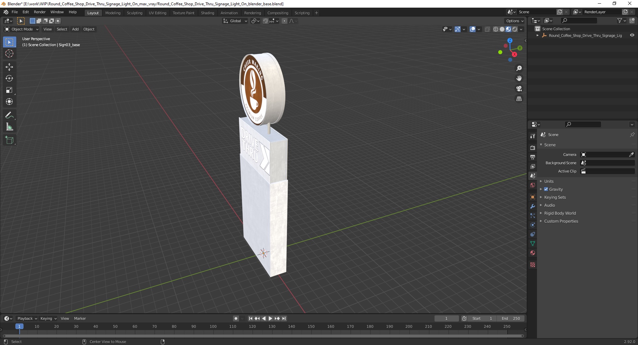Click the Camera selection field
Screen dimensions: 638x345
[607, 155]
